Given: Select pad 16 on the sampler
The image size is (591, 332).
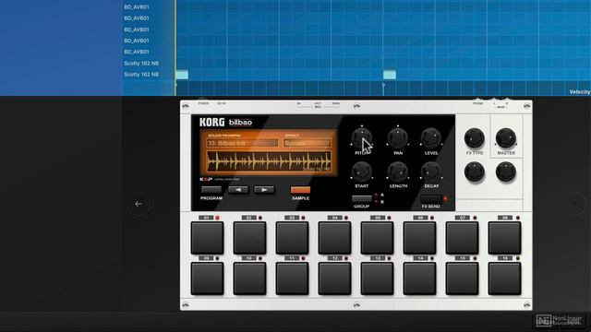Looking at the screenshot, I should tap(505, 279).
